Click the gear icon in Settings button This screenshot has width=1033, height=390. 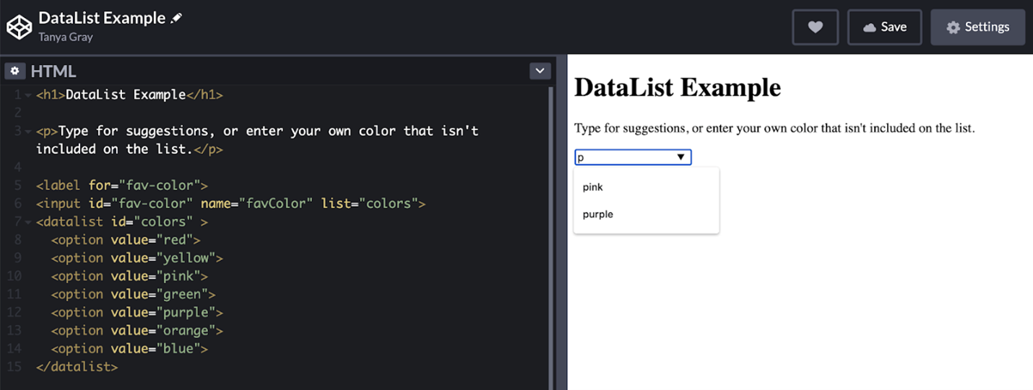click(953, 27)
